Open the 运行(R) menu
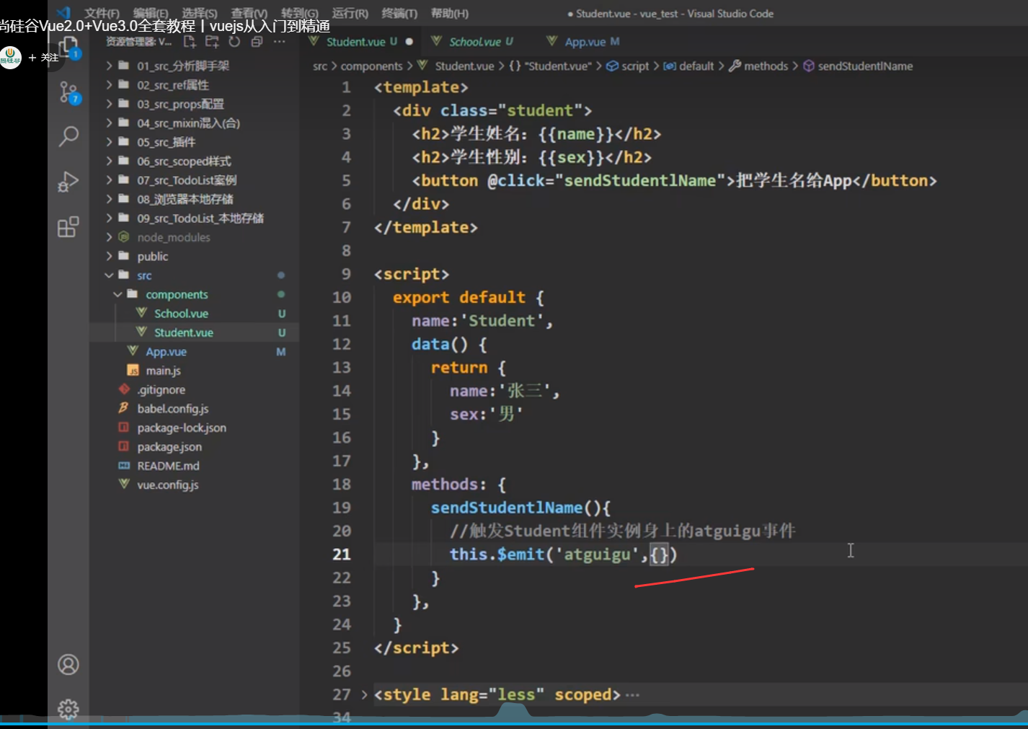The width and height of the screenshot is (1028, 729). pyautogui.click(x=350, y=14)
